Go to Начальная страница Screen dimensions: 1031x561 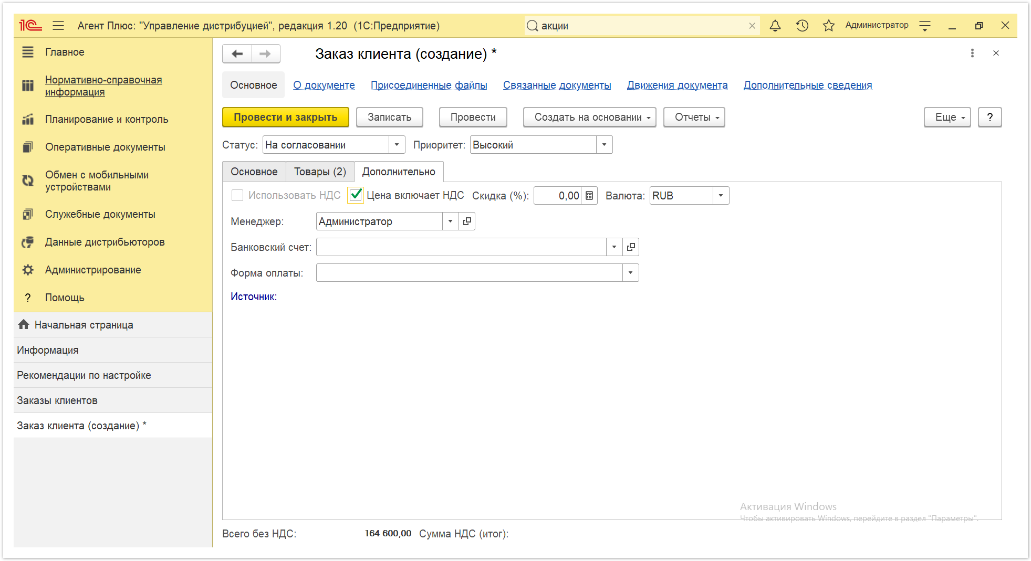click(x=113, y=325)
